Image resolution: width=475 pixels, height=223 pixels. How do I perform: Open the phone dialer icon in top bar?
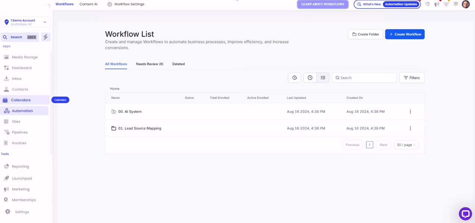tap(427, 4)
